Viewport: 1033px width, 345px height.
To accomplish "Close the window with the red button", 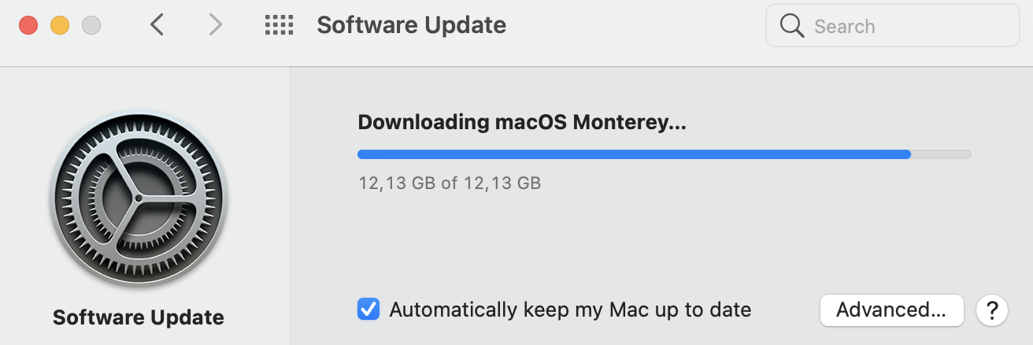I will [28, 25].
